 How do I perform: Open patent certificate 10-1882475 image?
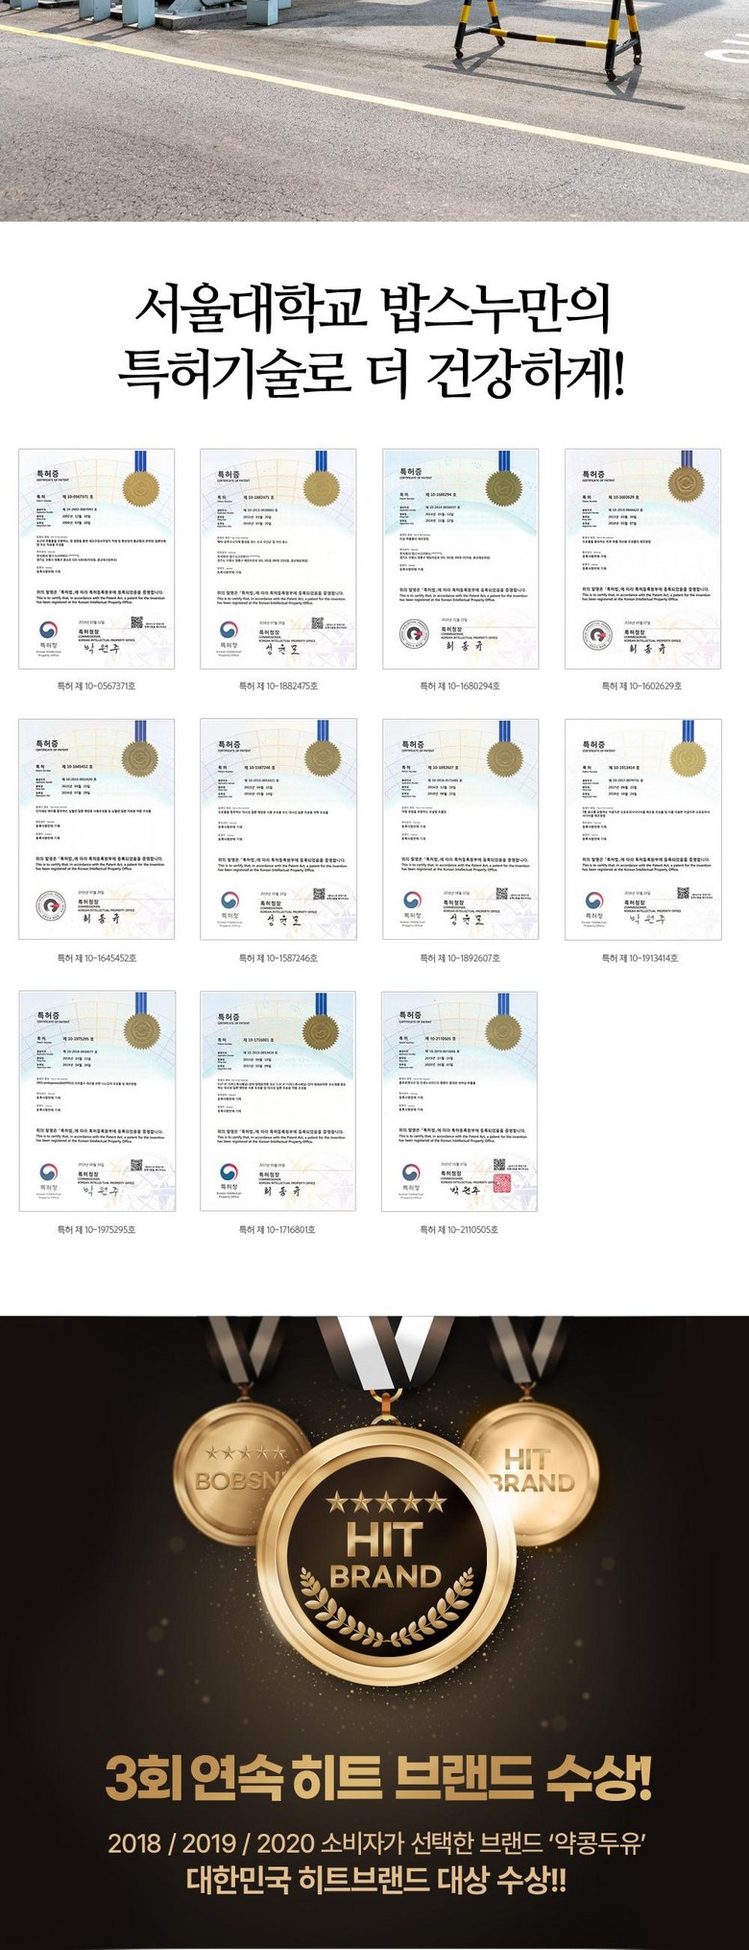pyautogui.click(x=278, y=558)
